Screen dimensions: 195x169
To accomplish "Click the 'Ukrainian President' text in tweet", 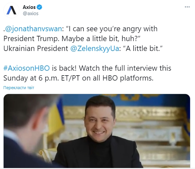I will pyautogui.click(x=36, y=48).
